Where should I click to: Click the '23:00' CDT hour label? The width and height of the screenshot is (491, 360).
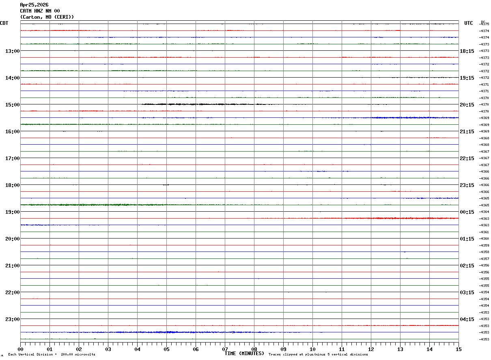pyautogui.click(x=12, y=319)
